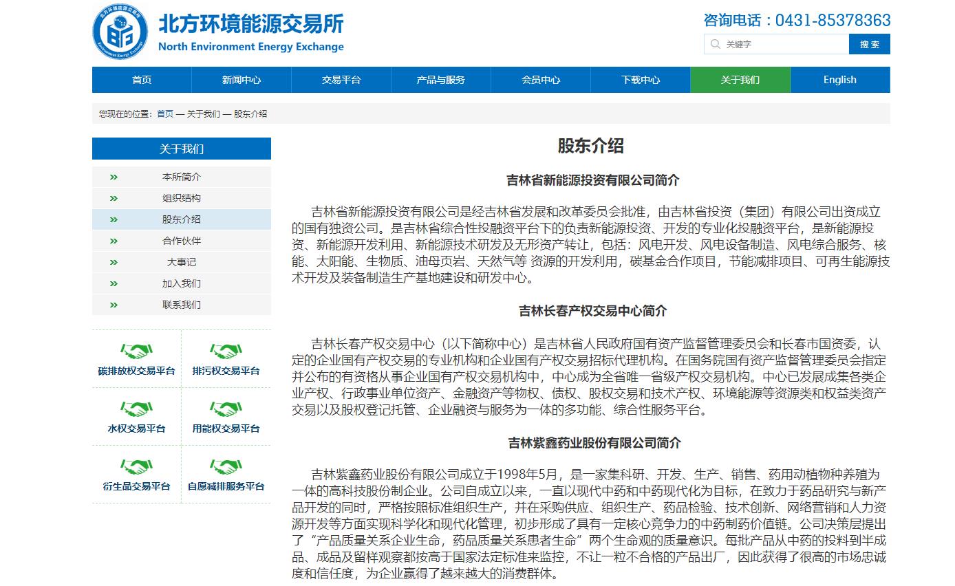This screenshot has height=586, width=955.
Task: Click the 北方环境能源交易所 site title
Action: [x=251, y=24]
